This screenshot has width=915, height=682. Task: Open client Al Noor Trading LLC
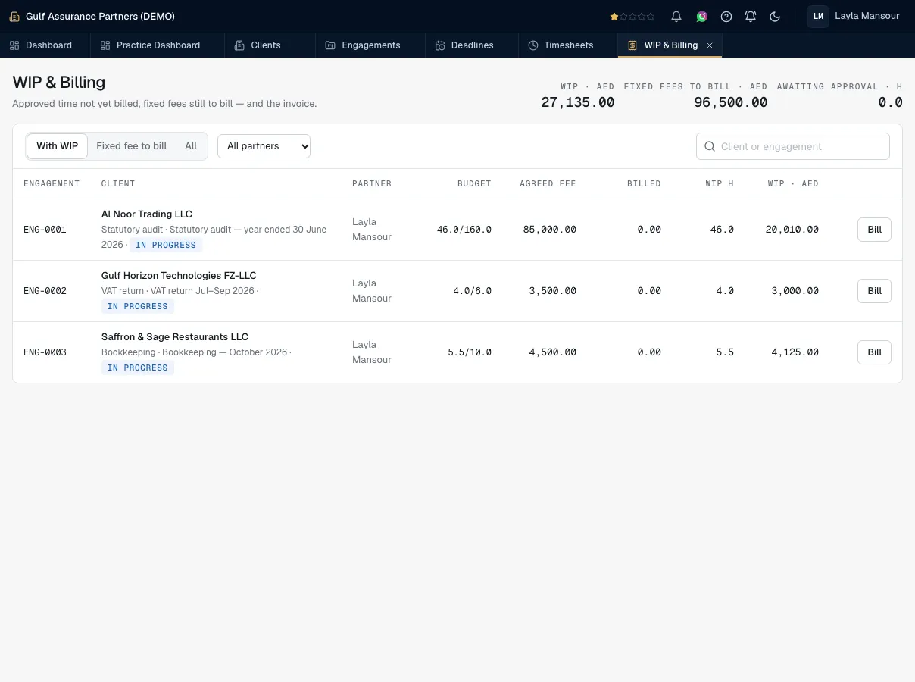147,214
